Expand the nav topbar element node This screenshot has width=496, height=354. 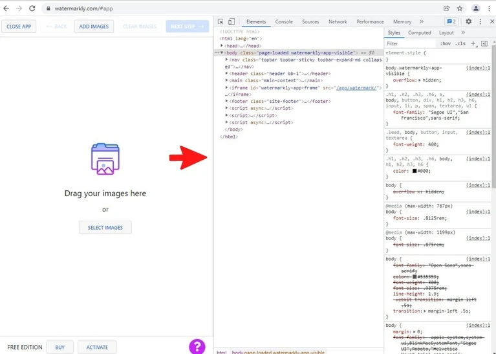pyautogui.click(x=227, y=60)
